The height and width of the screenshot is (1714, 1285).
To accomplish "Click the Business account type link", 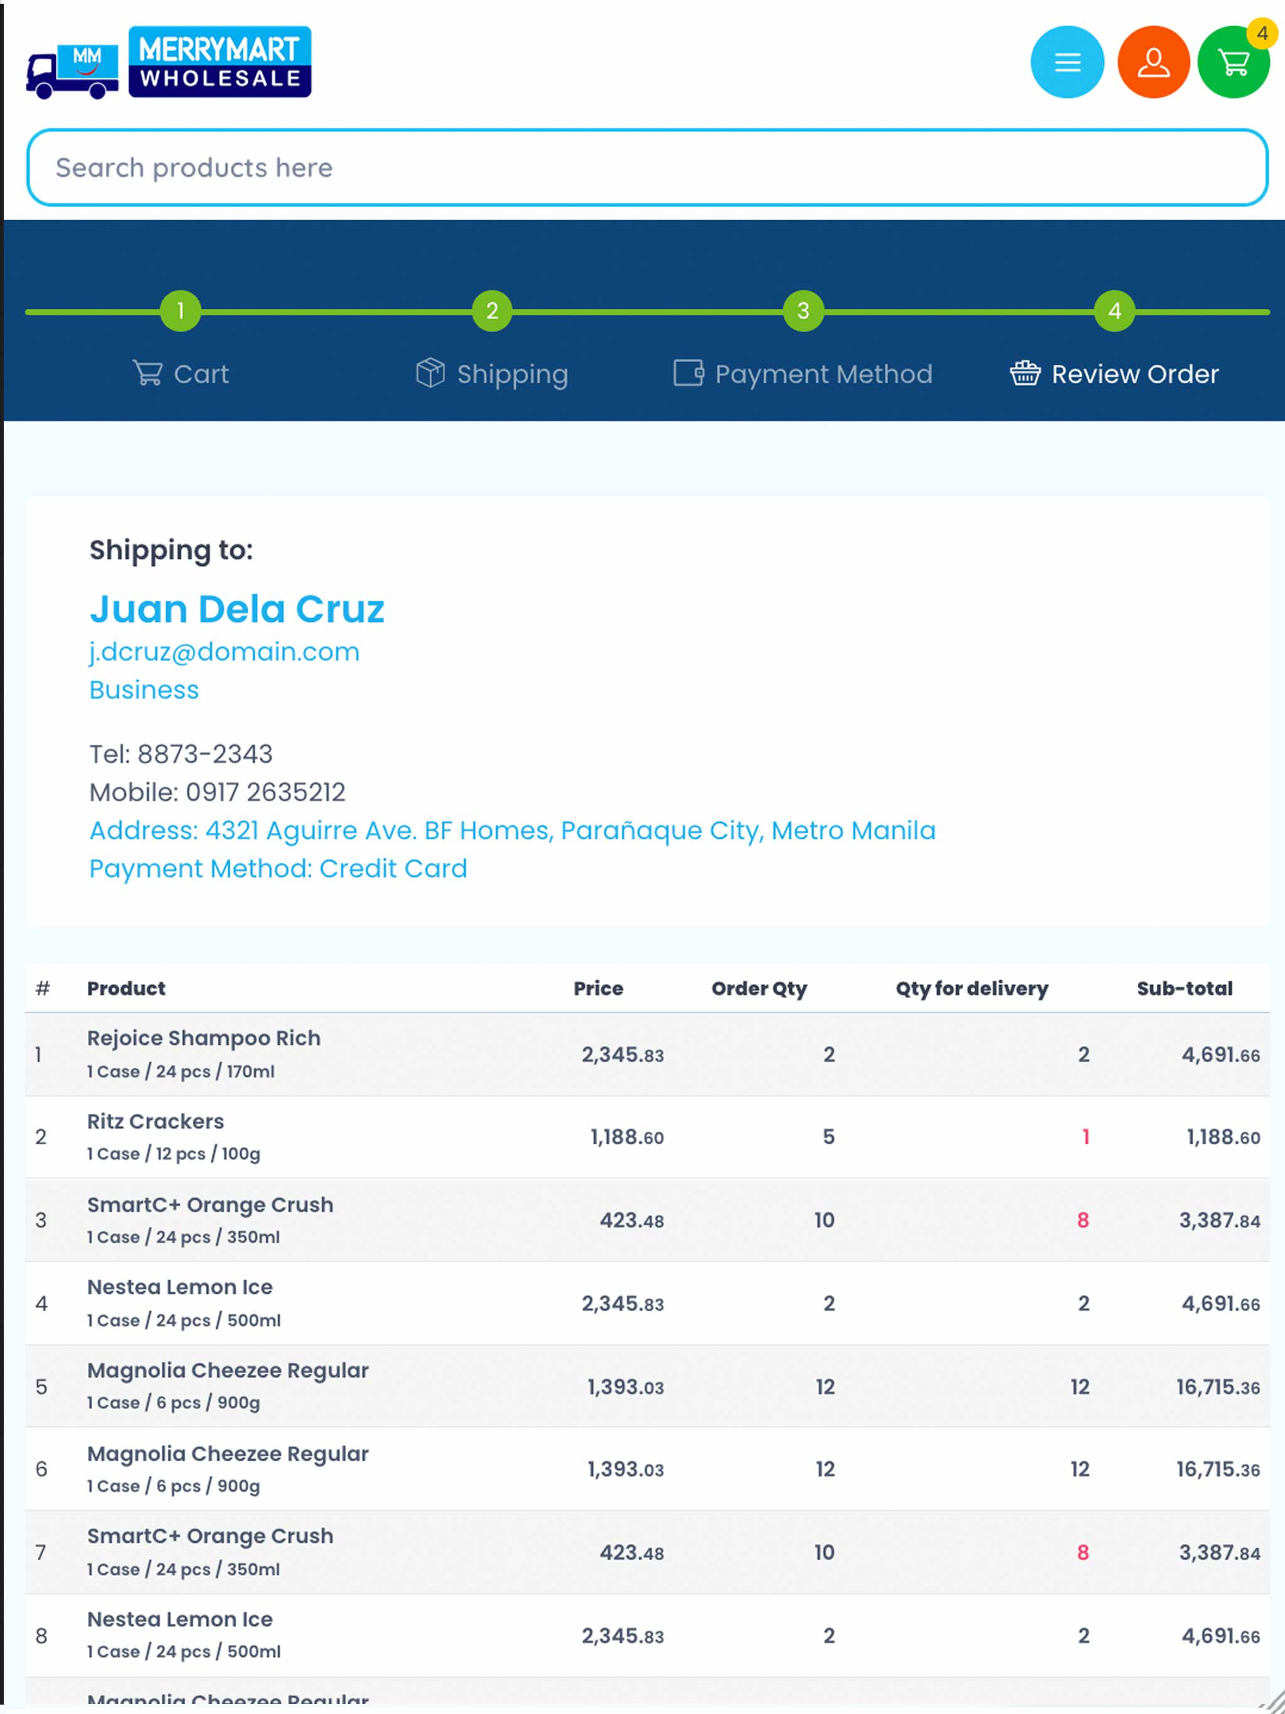I will coord(144,689).
